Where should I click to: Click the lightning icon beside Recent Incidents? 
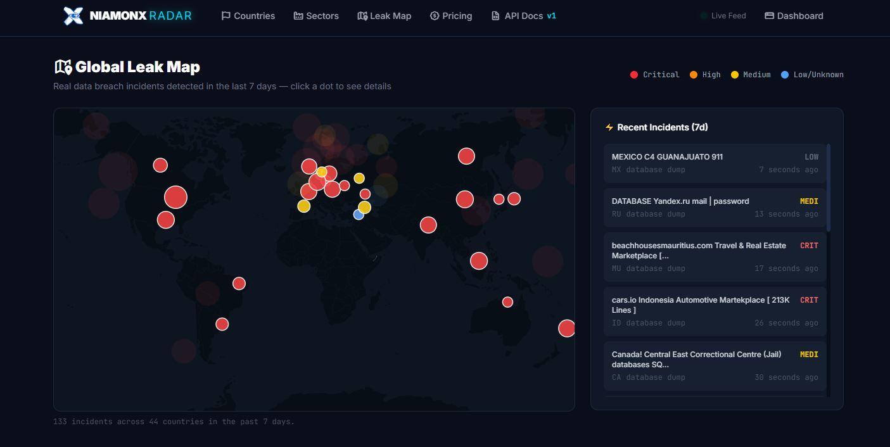pos(609,127)
